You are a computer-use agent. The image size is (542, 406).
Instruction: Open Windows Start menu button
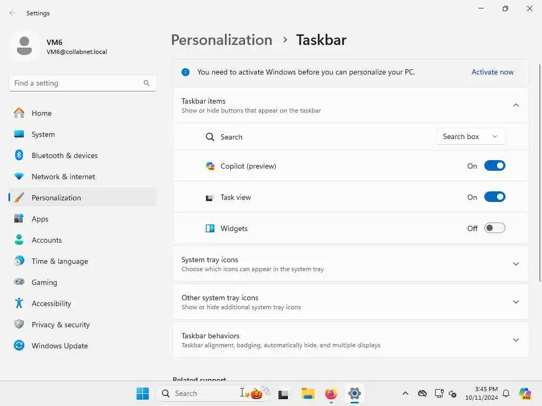[142, 393]
